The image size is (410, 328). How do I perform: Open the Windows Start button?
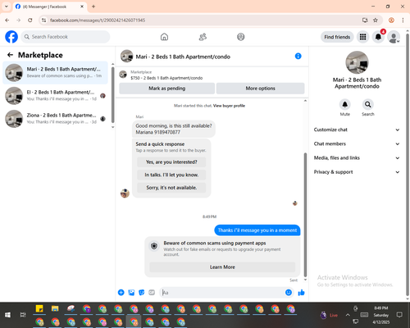[x=7, y=315]
